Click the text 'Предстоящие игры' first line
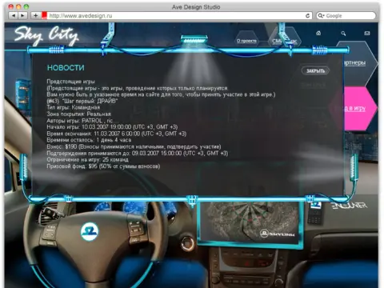 coord(70,82)
